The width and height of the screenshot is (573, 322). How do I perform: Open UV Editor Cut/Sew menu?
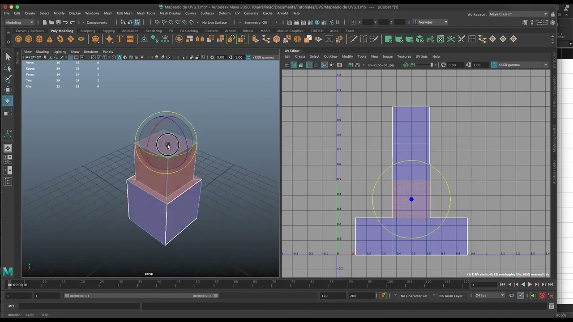click(x=331, y=56)
